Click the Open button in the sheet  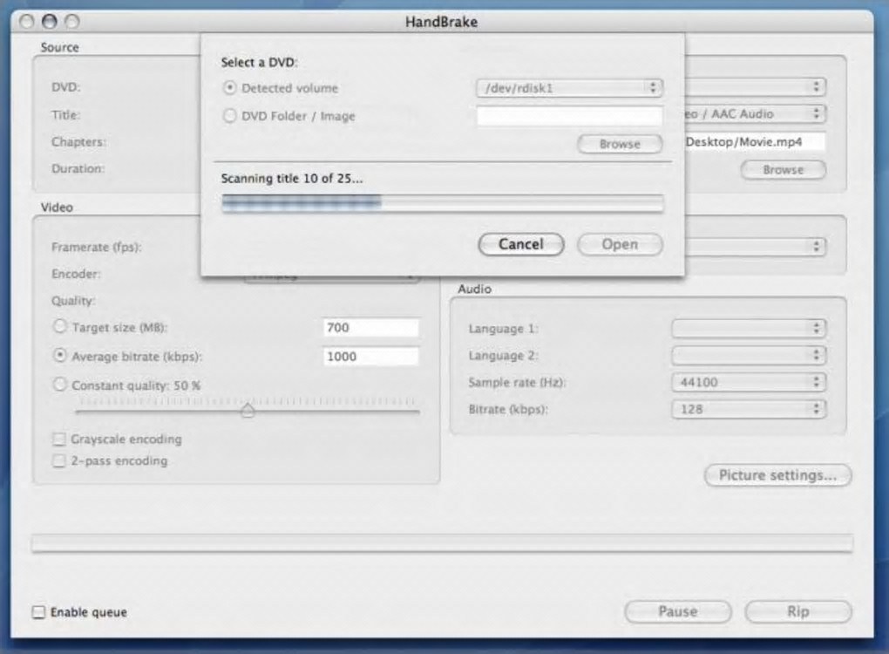click(x=620, y=244)
